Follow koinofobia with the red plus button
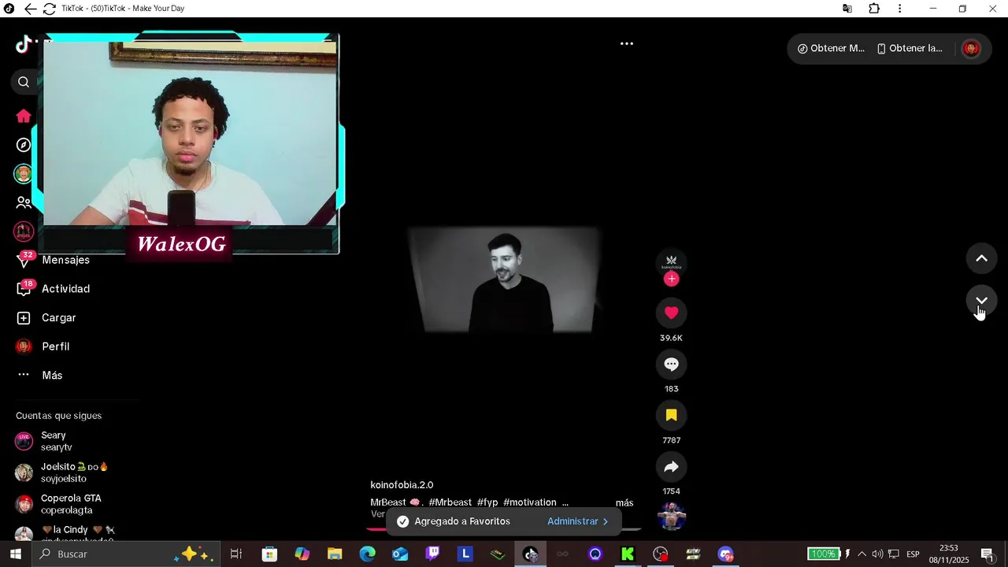The height and width of the screenshot is (567, 1008). pos(671,279)
